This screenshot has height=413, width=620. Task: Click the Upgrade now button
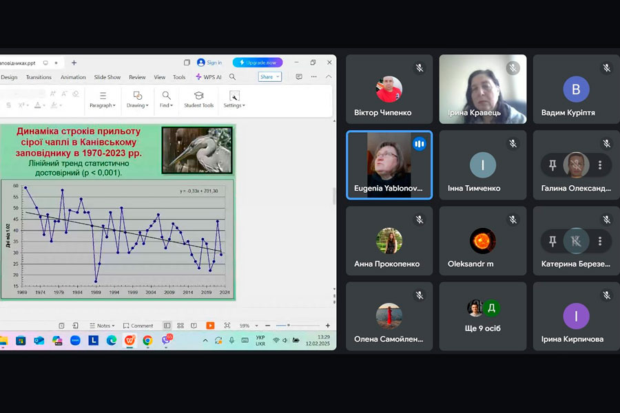point(258,63)
